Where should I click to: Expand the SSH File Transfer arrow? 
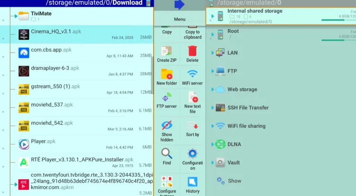(x=213, y=108)
